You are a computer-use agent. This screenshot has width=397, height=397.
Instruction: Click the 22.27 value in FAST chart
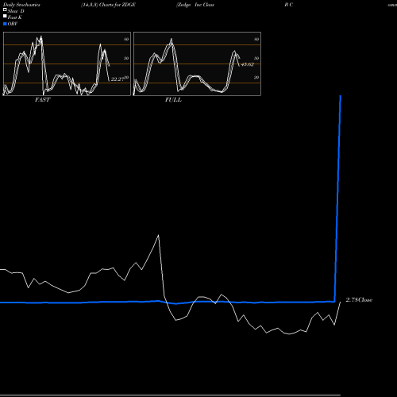point(118,79)
